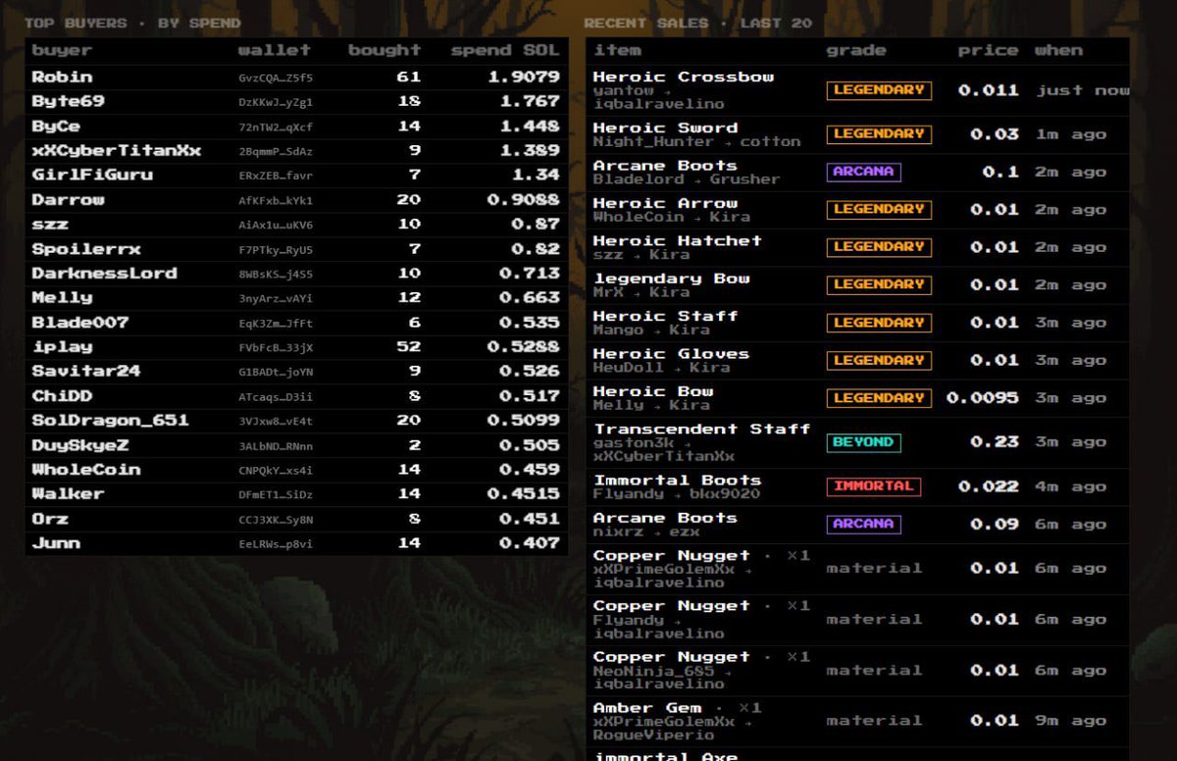Click the 'price' column header
Screen dimensions: 1177x761
[x=989, y=50]
